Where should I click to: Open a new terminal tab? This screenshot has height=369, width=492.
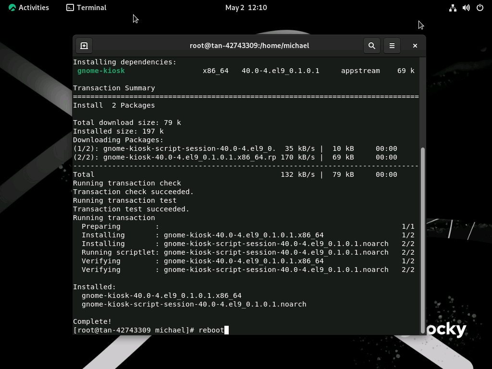point(84,46)
